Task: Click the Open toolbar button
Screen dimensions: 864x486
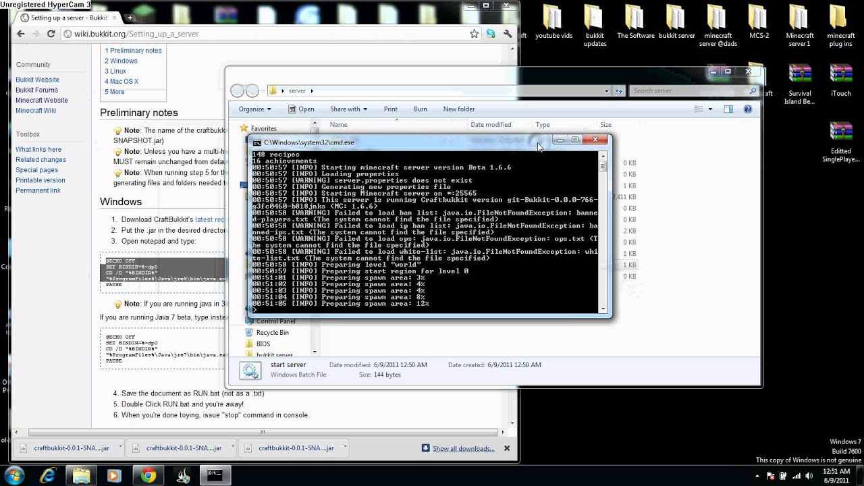Action: tap(301, 109)
